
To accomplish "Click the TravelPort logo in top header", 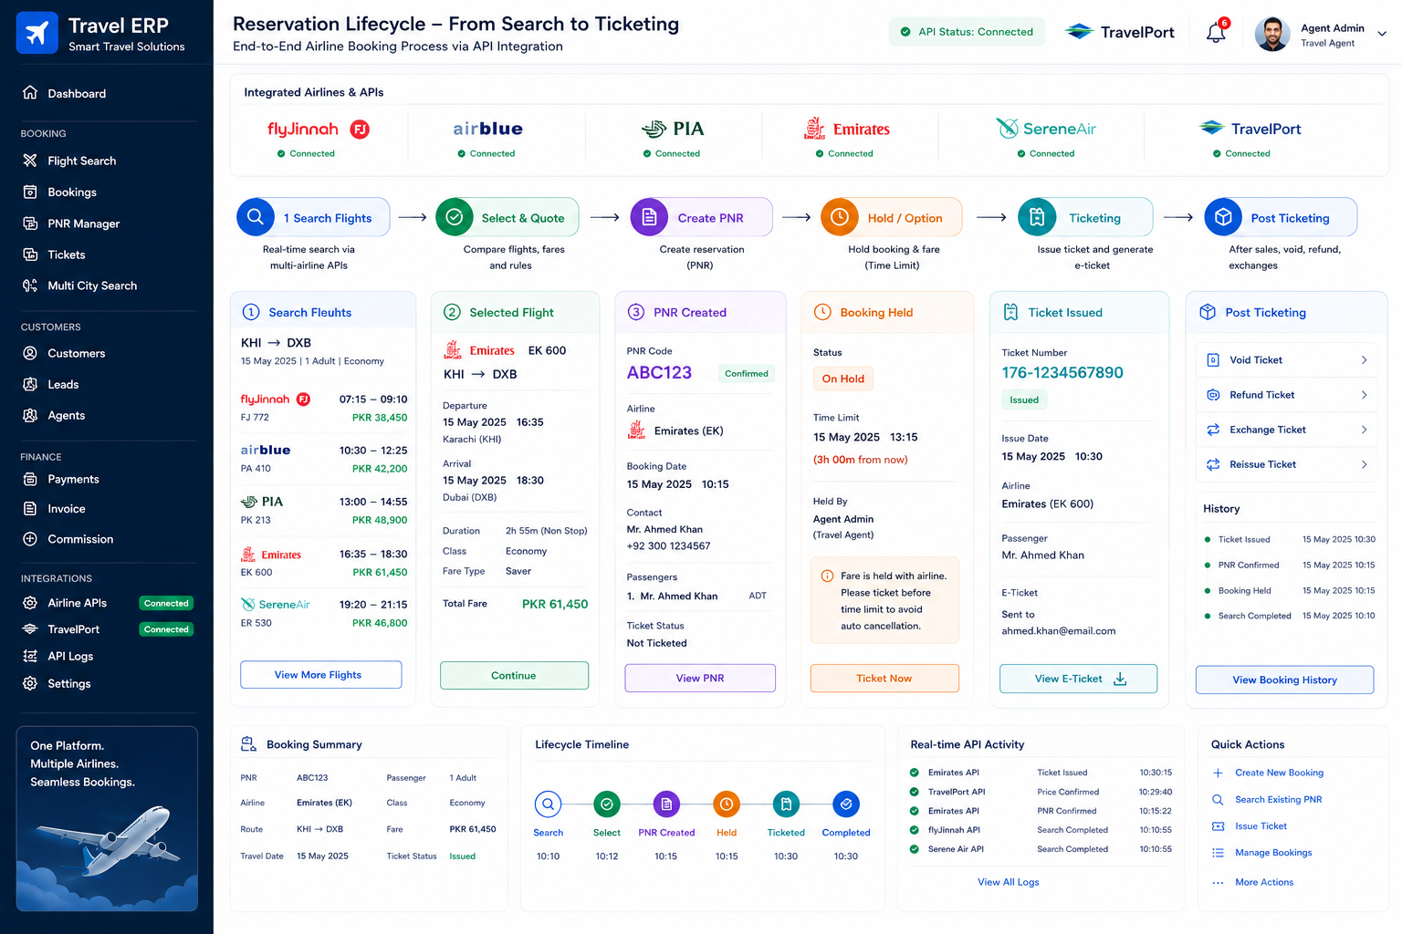I will coord(1120,32).
